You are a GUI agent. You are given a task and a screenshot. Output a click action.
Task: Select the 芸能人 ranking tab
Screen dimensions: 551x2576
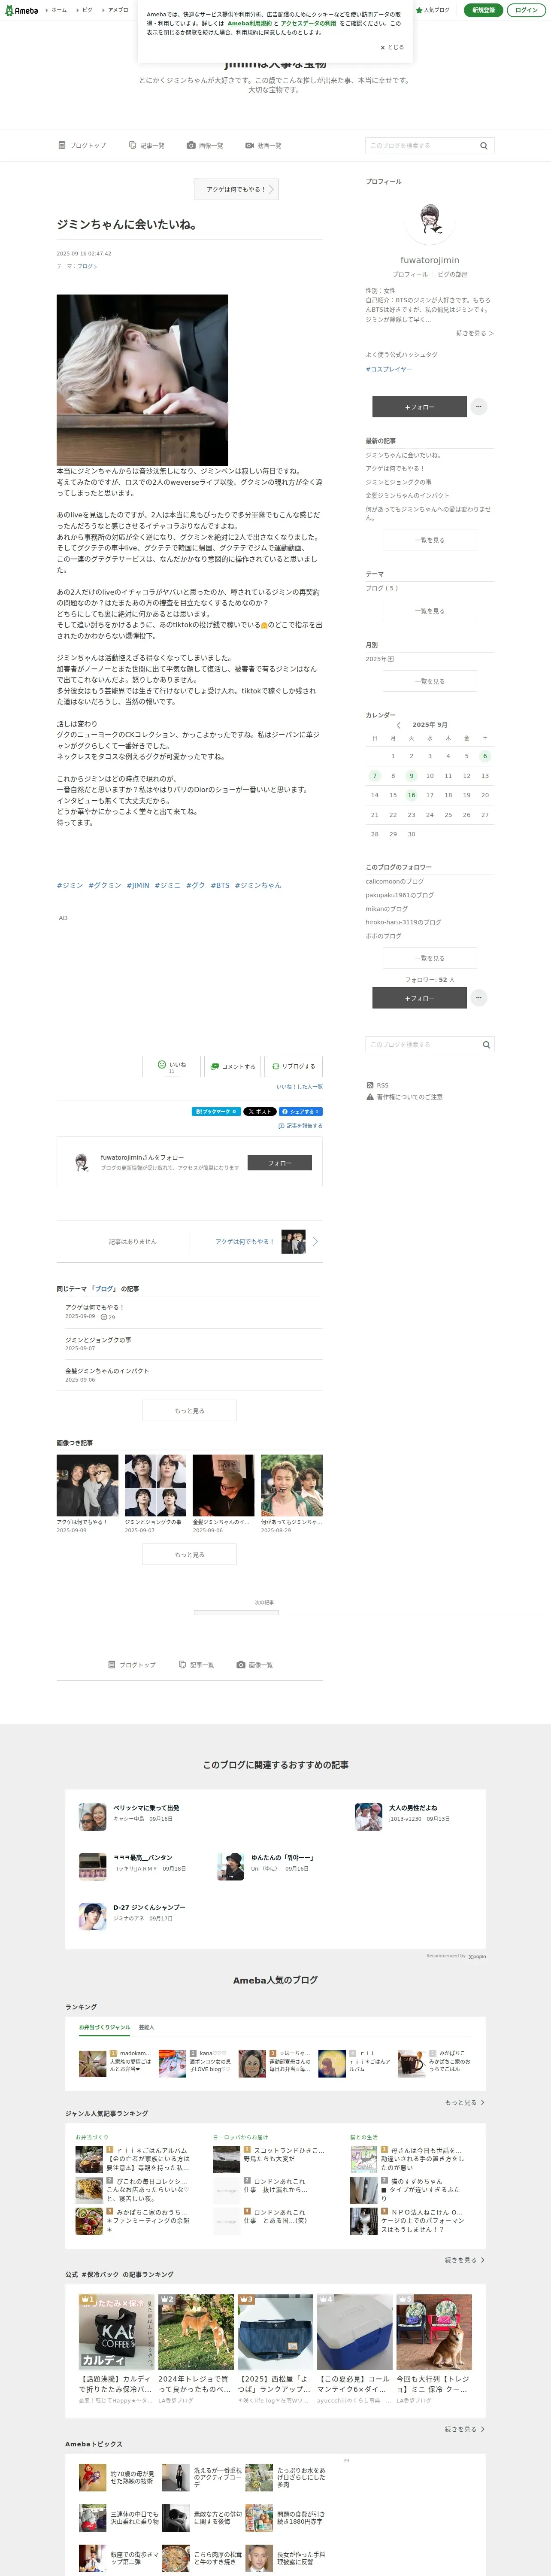(x=147, y=2027)
